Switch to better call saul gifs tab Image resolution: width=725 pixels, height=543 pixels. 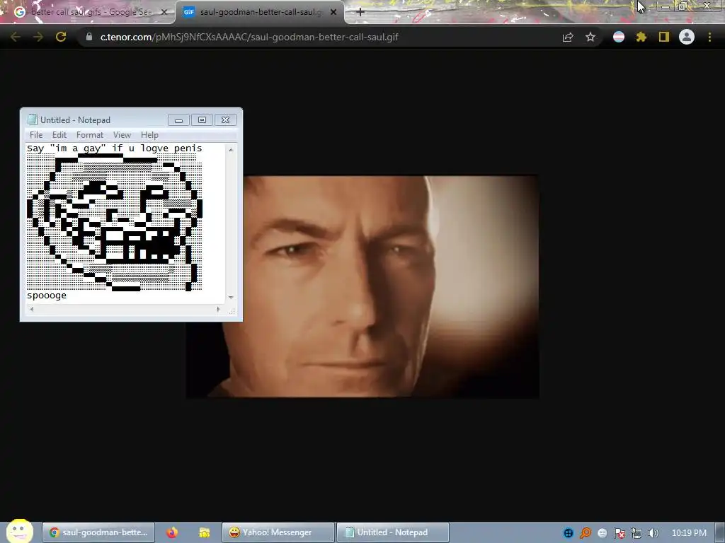90,12
